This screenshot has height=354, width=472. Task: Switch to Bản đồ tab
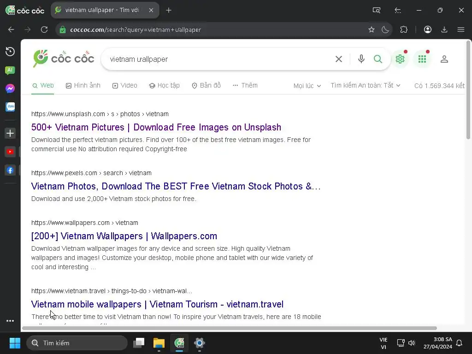(206, 85)
